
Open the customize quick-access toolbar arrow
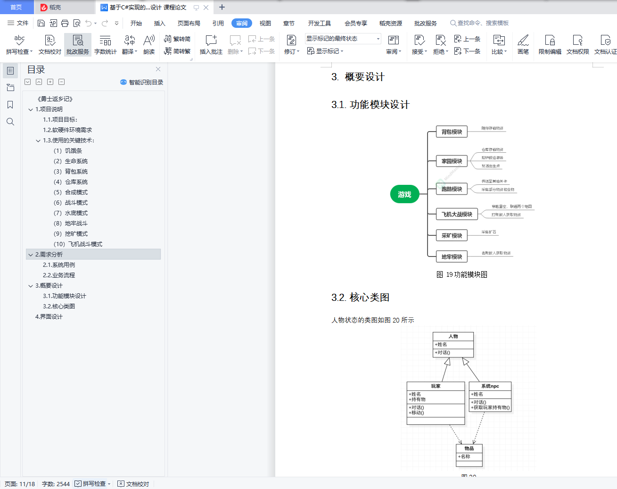click(116, 23)
